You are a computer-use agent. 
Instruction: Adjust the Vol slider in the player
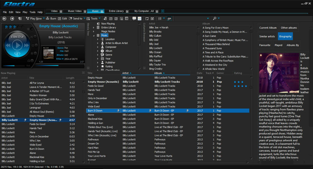pyautogui.click(x=13, y=66)
